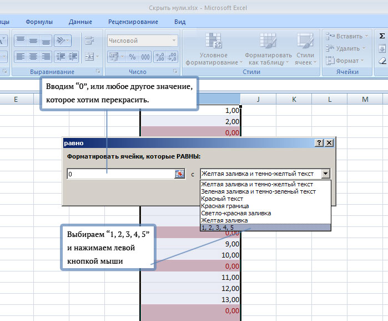Click the cell containing 10,00

[x=190, y=255]
